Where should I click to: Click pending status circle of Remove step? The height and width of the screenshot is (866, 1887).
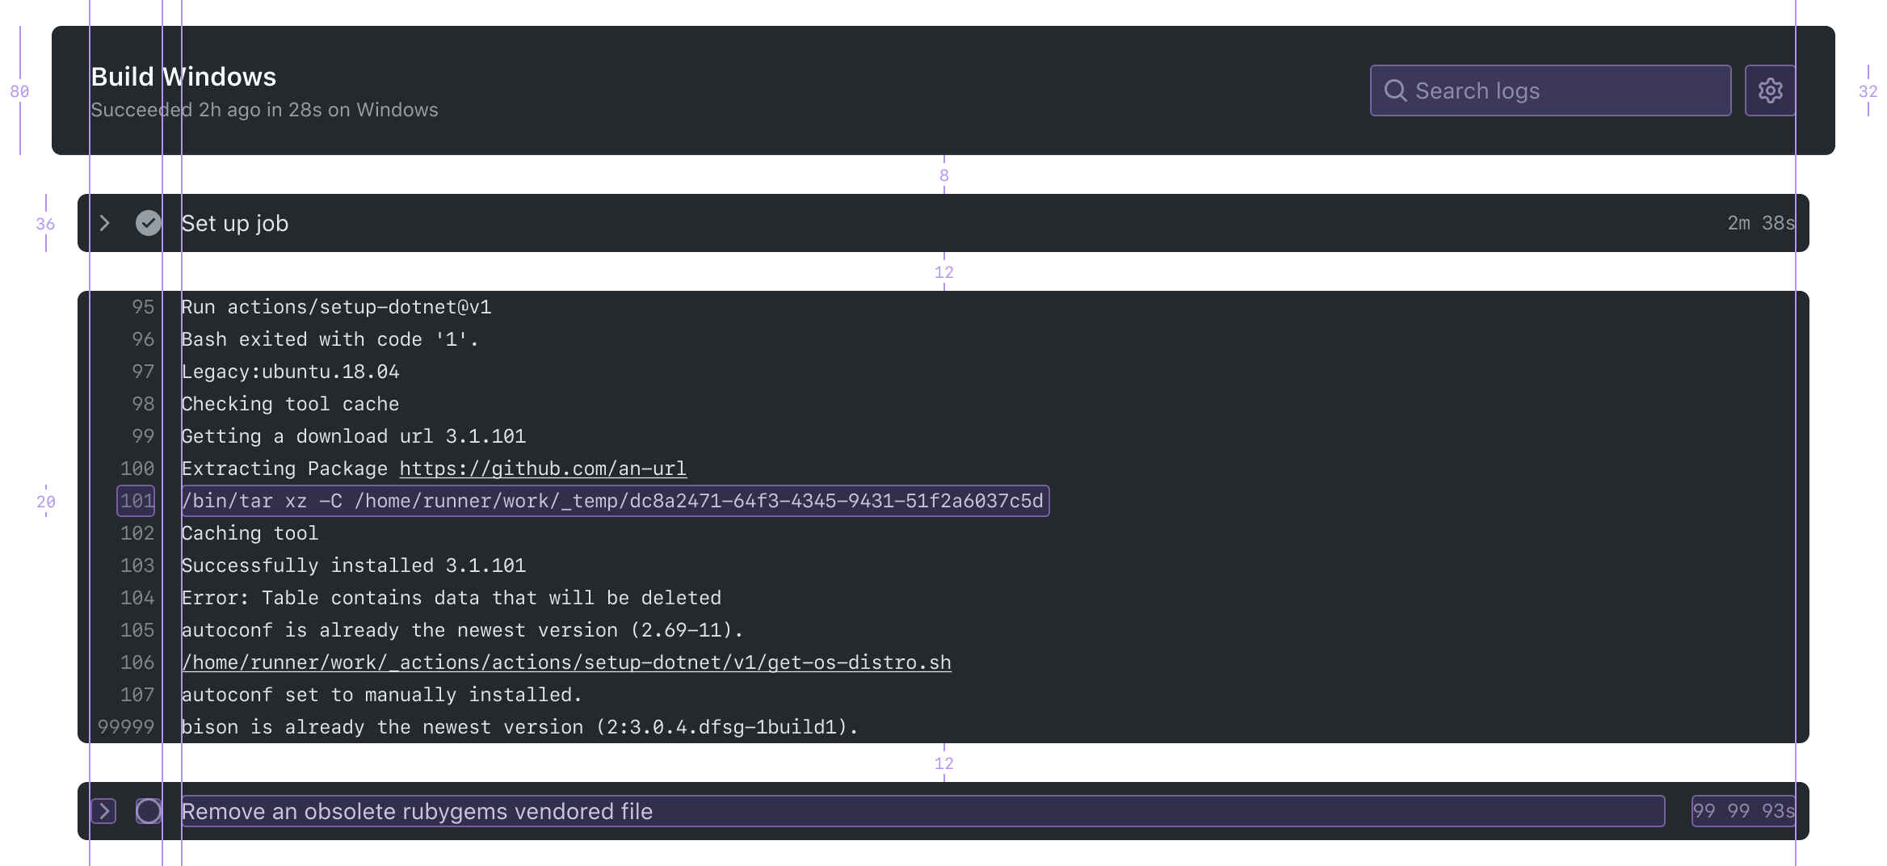(x=149, y=811)
